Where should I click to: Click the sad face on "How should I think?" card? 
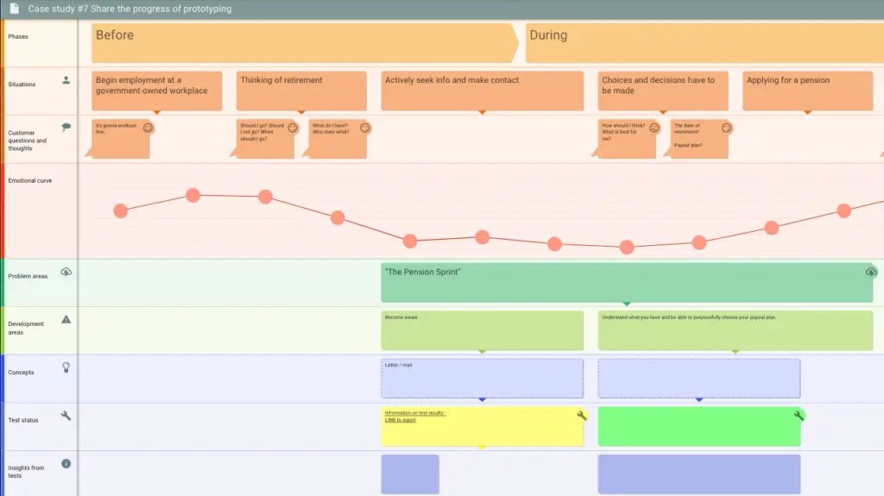coord(654,128)
